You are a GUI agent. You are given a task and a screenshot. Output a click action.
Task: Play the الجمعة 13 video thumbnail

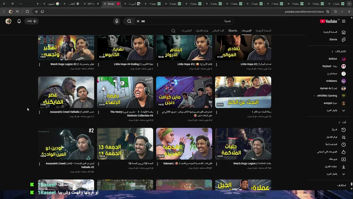[125, 144]
